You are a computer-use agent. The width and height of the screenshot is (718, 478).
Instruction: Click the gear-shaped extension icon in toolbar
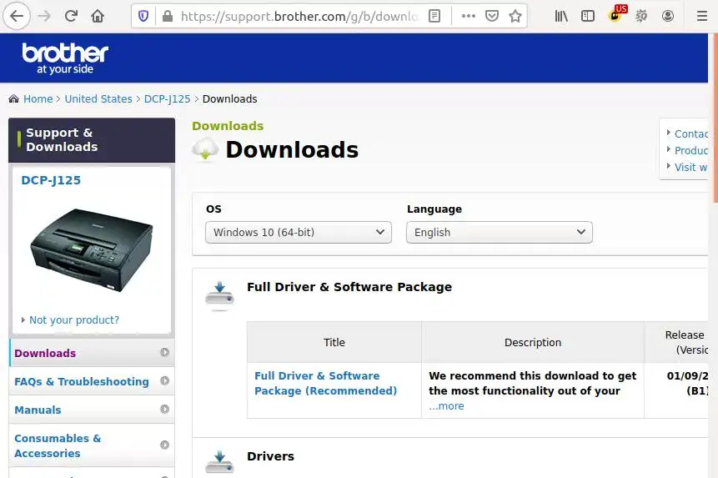tap(641, 17)
